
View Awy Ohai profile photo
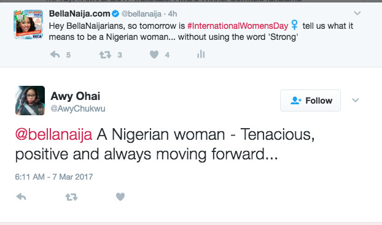coord(30,100)
